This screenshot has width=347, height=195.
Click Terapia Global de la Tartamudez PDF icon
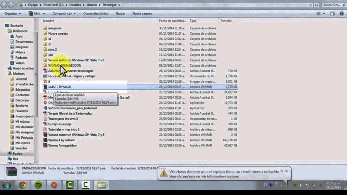(x=45, y=113)
